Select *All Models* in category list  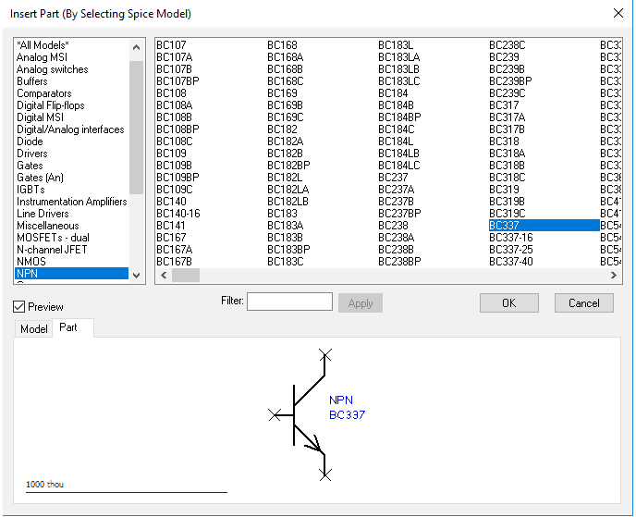[43, 45]
